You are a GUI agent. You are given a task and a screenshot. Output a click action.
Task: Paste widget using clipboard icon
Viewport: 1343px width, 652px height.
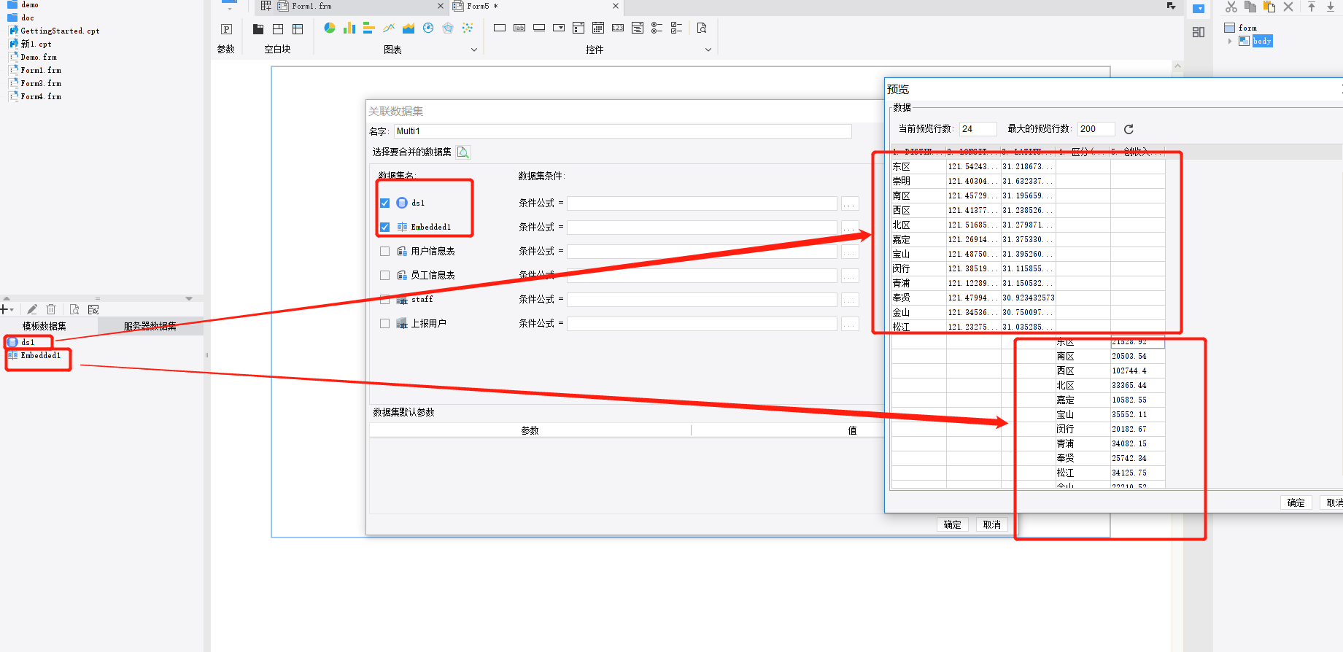pos(1269,7)
